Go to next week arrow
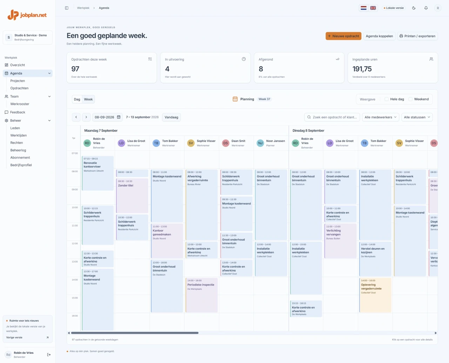 point(86,117)
